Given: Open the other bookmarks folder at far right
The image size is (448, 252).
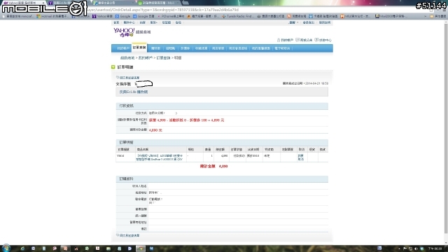Looking at the screenshot, I should click(437, 16).
